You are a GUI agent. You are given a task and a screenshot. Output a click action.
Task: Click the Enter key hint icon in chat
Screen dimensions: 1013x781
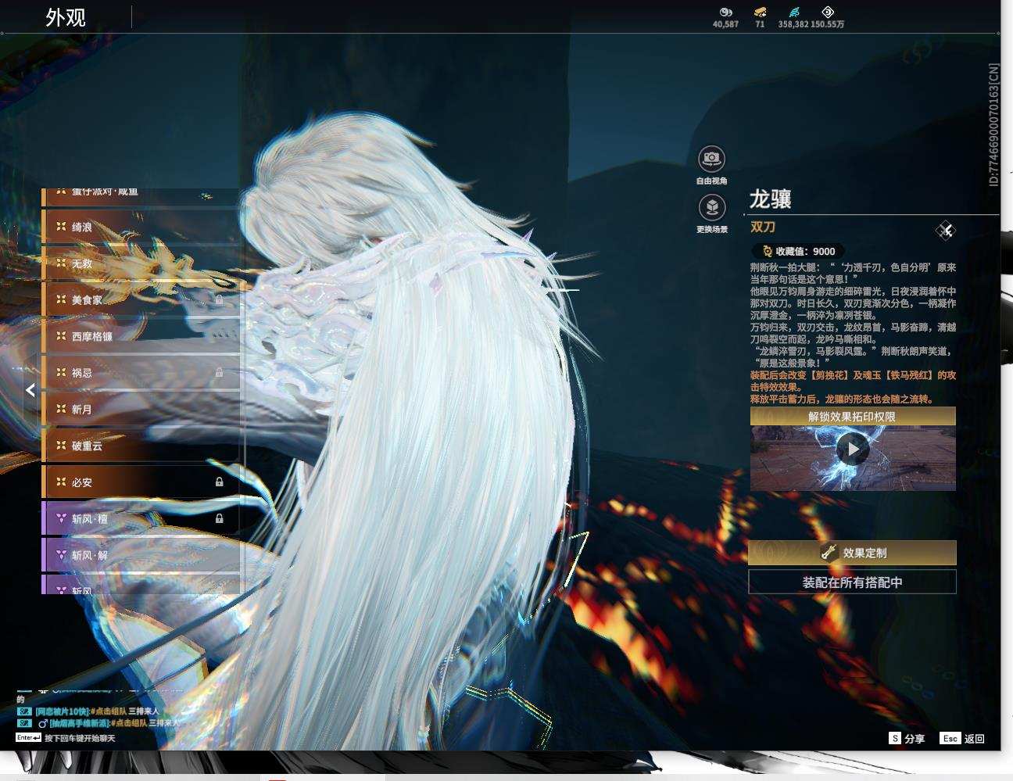pyautogui.click(x=28, y=738)
